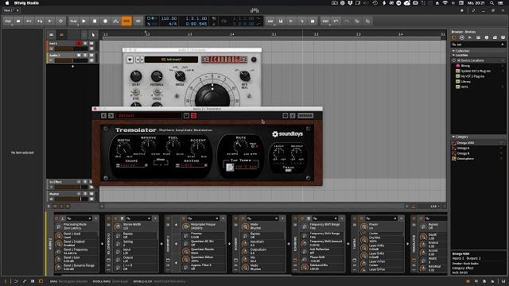Image resolution: width=509 pixels, height=286 pixels.
Task: Go to previous Tremolator preset arrow
Action: point(103,115)
